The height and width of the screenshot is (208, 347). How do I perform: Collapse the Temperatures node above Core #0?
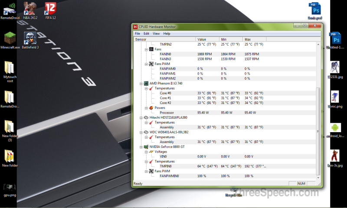pyautogui.click(x=146, y=88)
